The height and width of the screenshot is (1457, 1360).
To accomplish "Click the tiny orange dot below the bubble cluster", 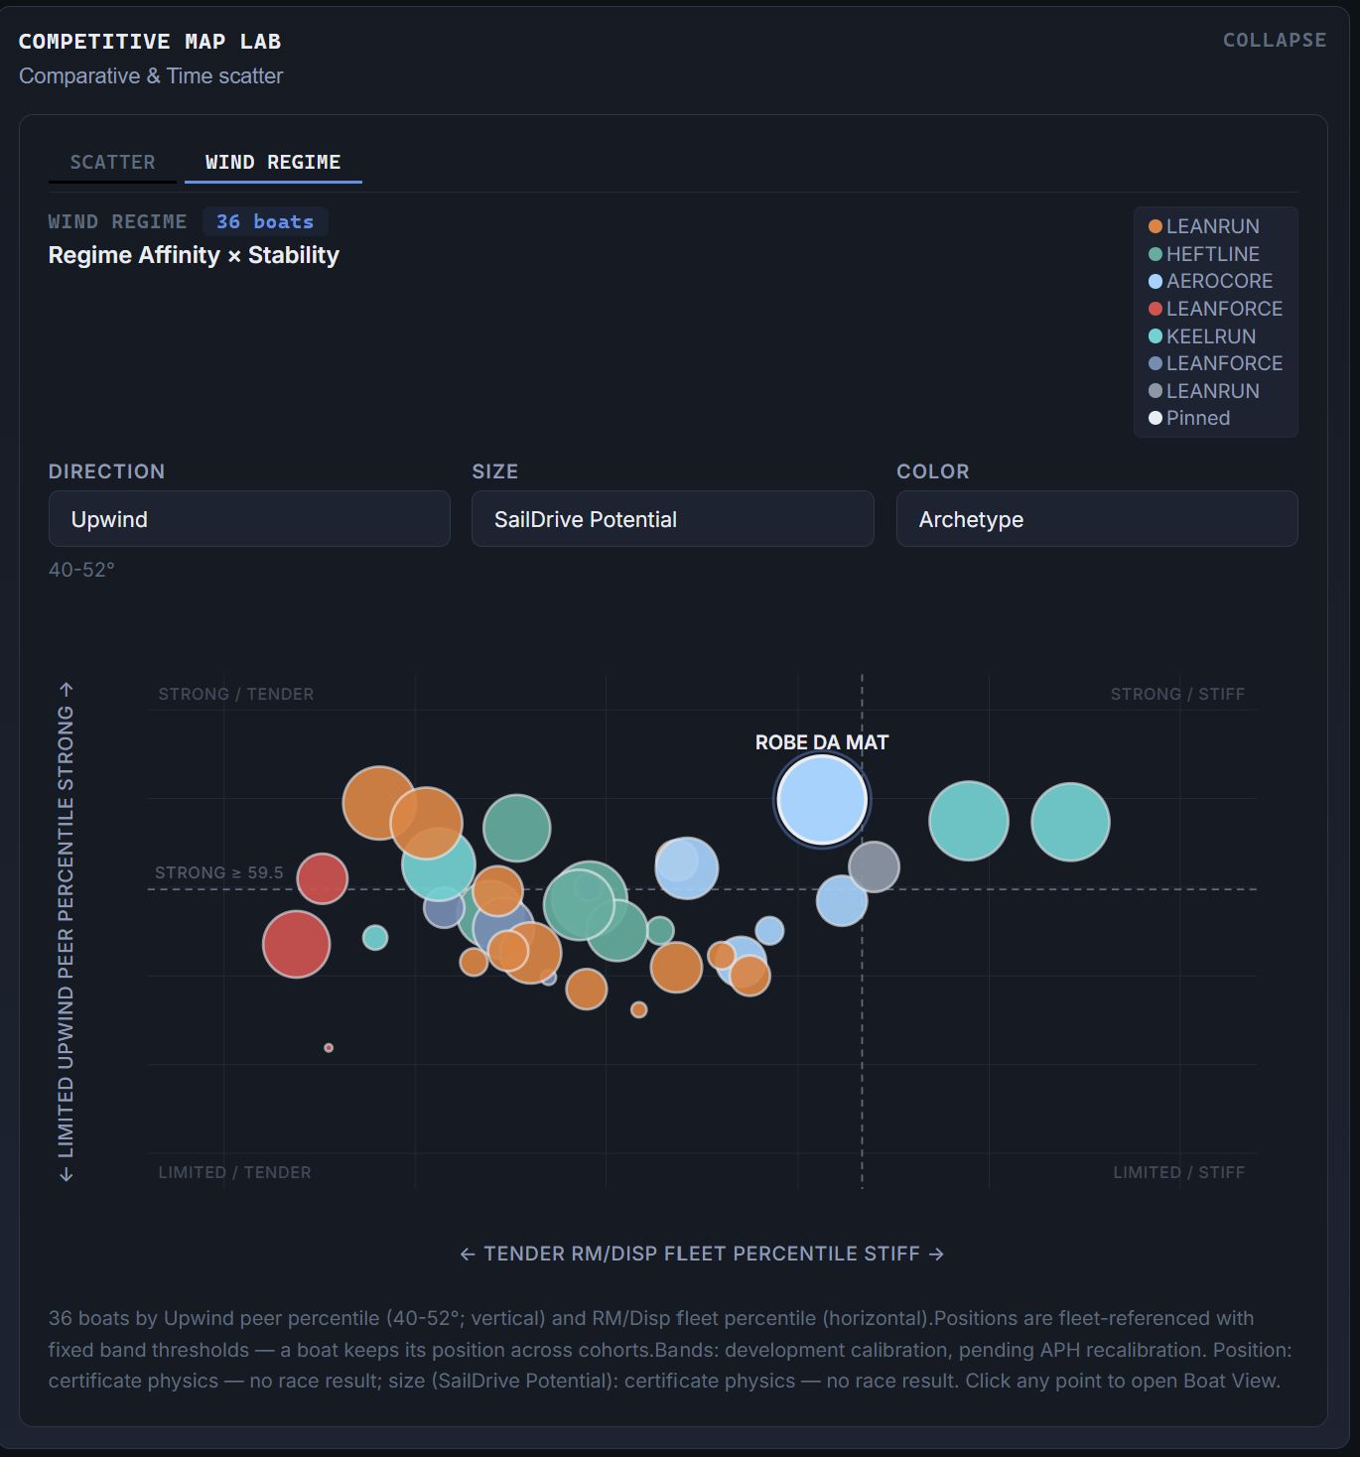I will pos(639,1009).
